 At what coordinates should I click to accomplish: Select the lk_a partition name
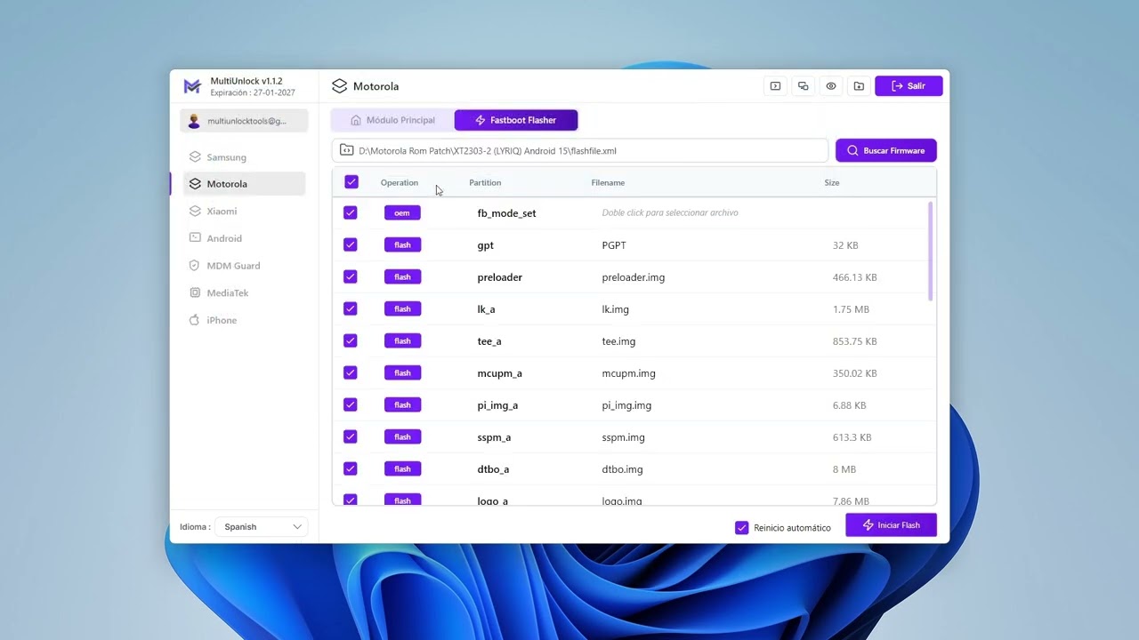[x=486, y=309]
